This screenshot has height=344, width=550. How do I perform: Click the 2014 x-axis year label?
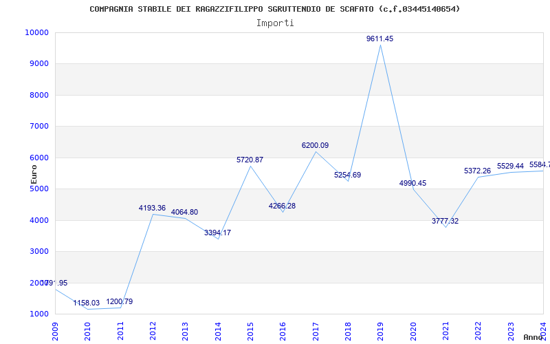click(x=218, y=332)
